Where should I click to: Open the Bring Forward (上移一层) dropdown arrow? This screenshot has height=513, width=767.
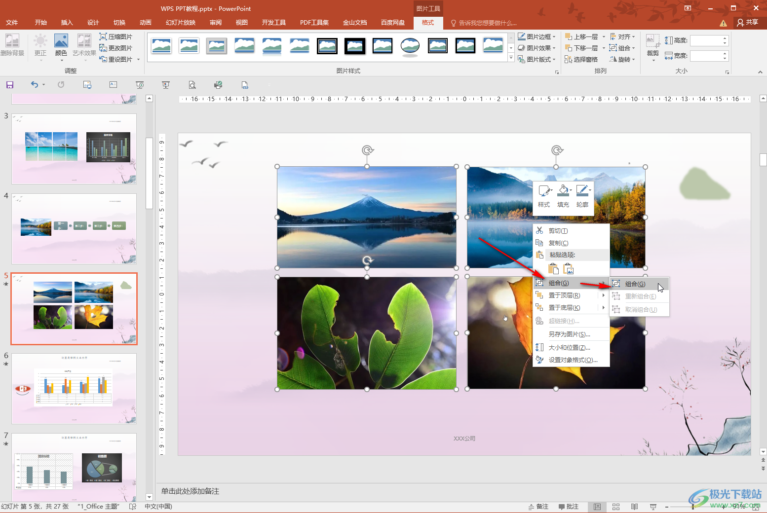604,37
